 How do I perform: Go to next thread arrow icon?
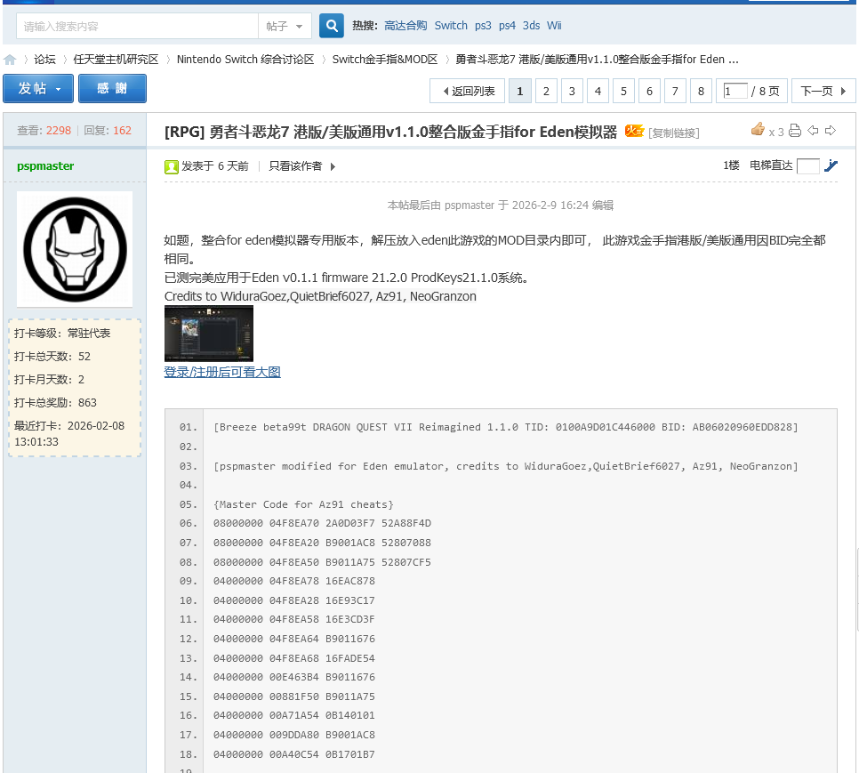click(x=831, y=131)
